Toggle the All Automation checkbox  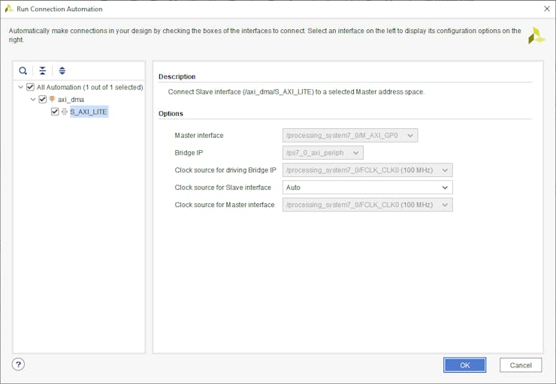(x=30, y=87)
